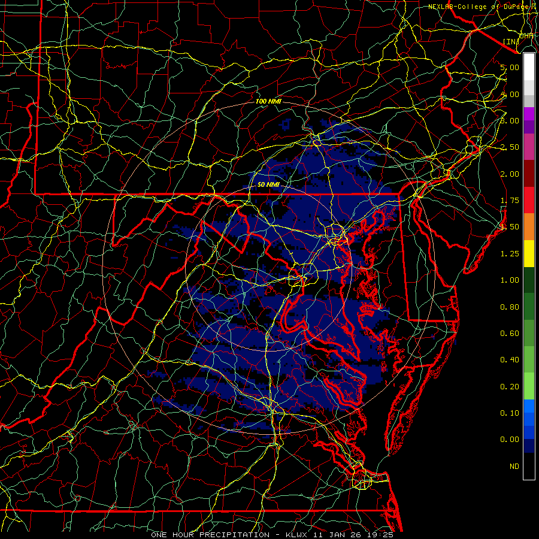
Task: Click the 50 NMI range ring label
Action: 268,184
